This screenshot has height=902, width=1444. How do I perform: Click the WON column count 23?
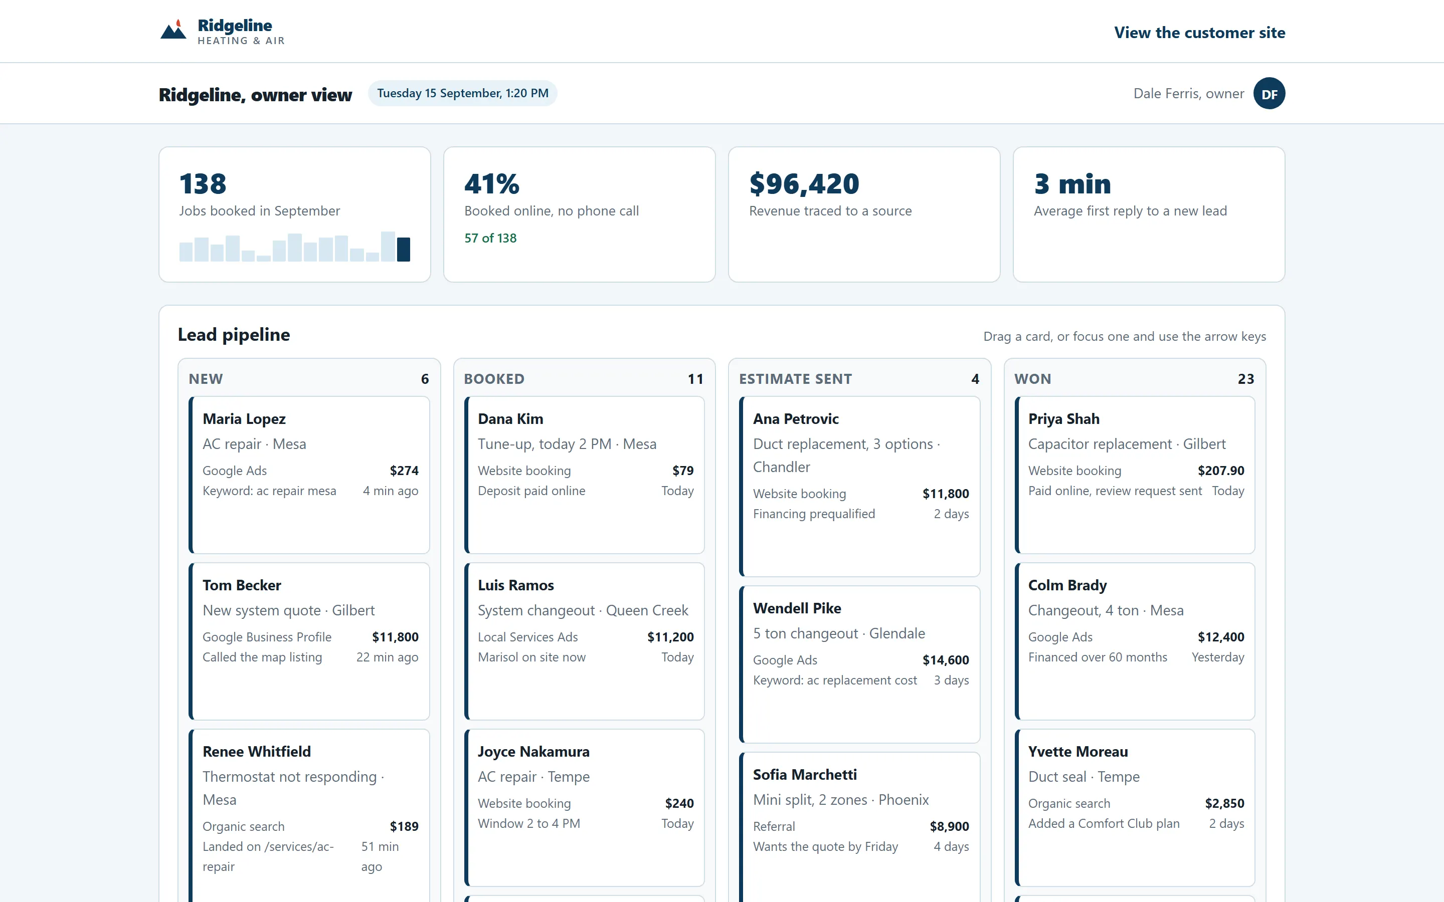[1246, 379]
